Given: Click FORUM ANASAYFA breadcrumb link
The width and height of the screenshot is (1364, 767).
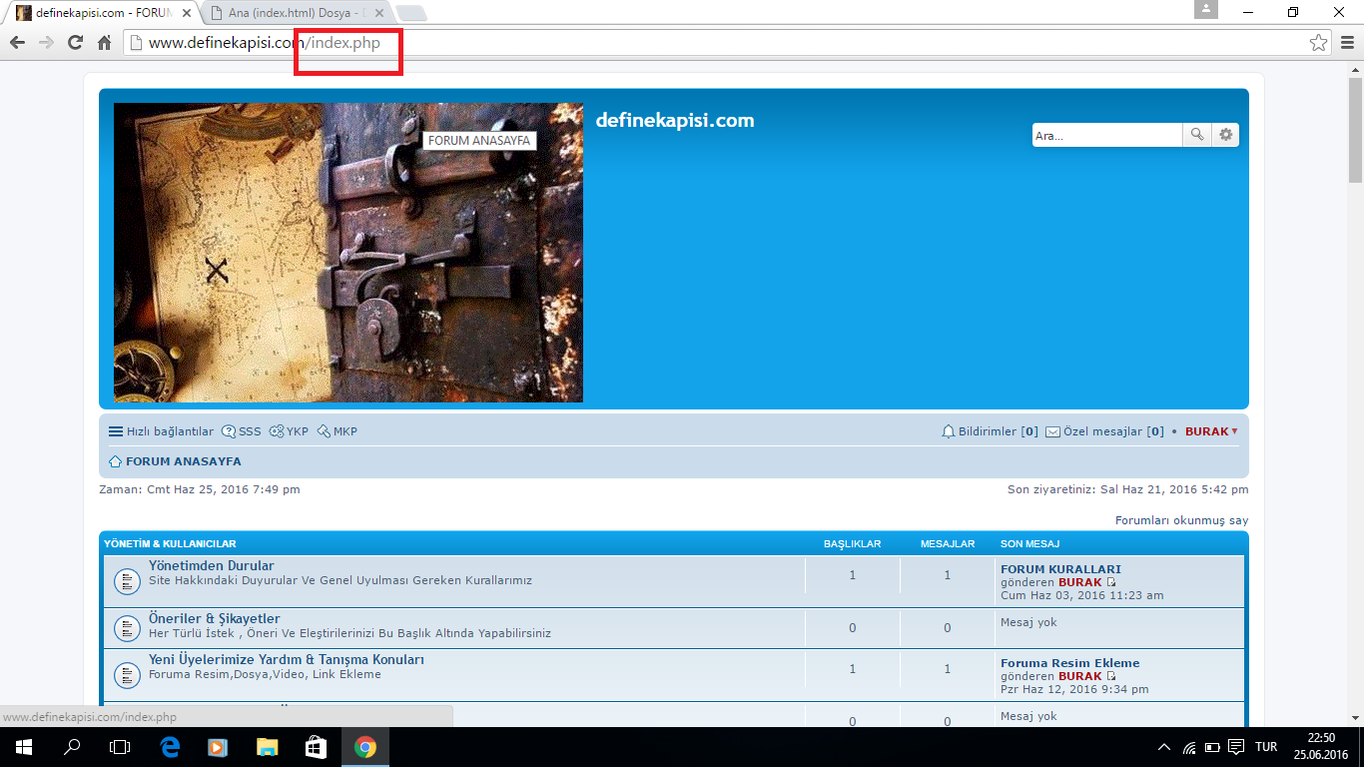Looking at the screenshot, I should (183, 461).
